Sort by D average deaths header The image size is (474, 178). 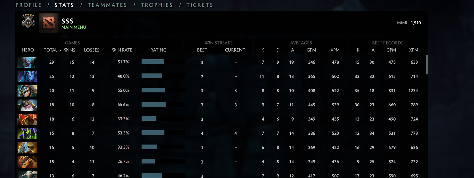click(x=278, y=50)
